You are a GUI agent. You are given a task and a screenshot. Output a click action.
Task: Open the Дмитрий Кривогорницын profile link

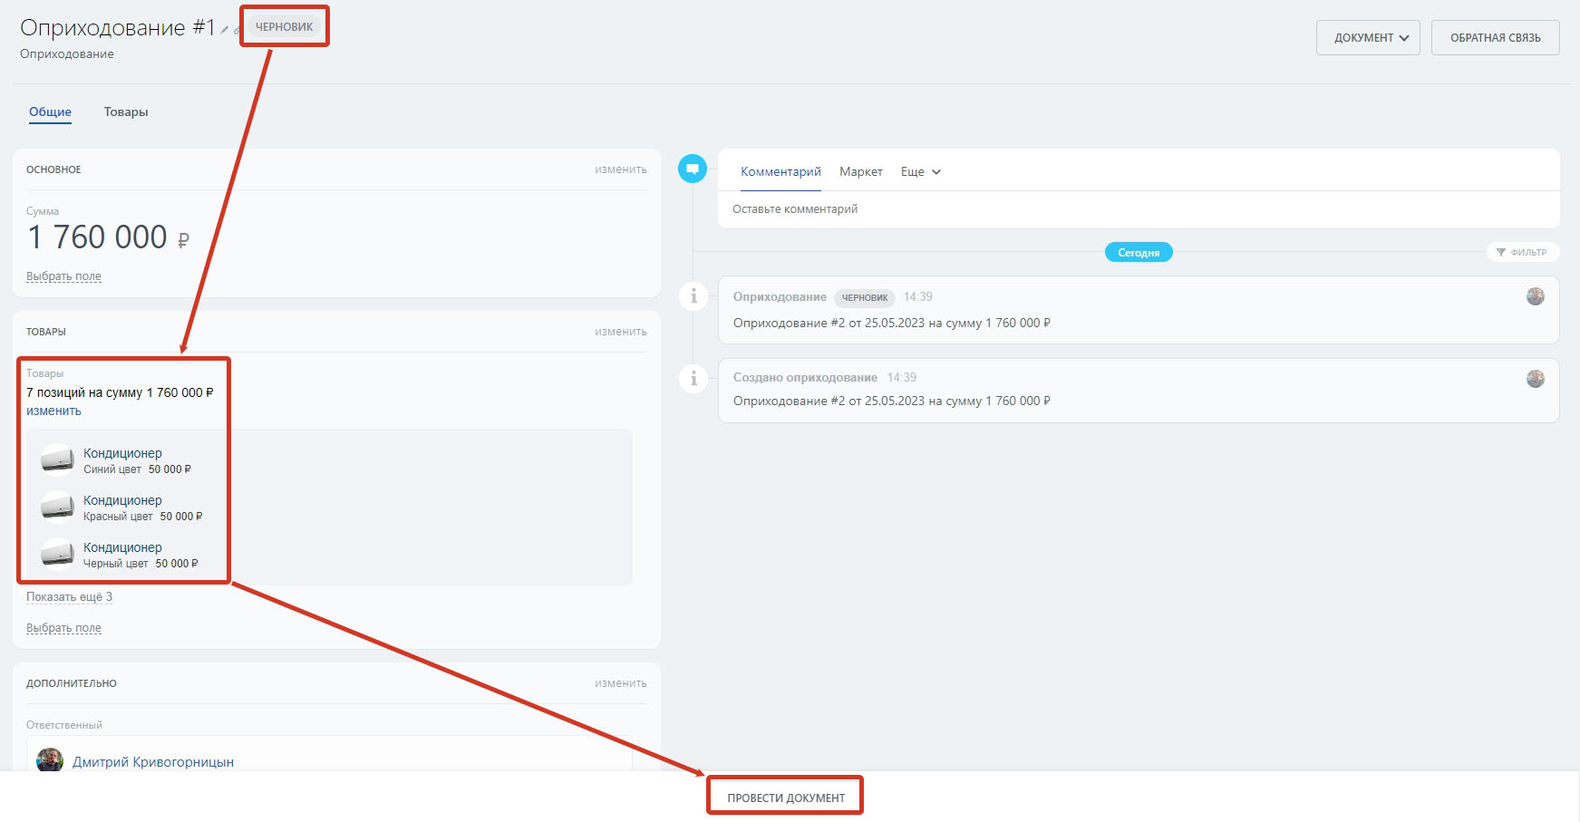coord(153,762)
